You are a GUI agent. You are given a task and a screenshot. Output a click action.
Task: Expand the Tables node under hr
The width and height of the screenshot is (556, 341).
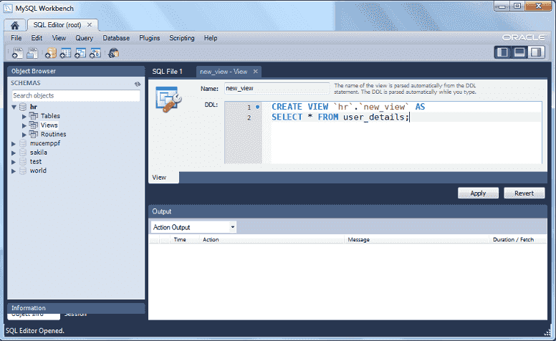(24, 116)
